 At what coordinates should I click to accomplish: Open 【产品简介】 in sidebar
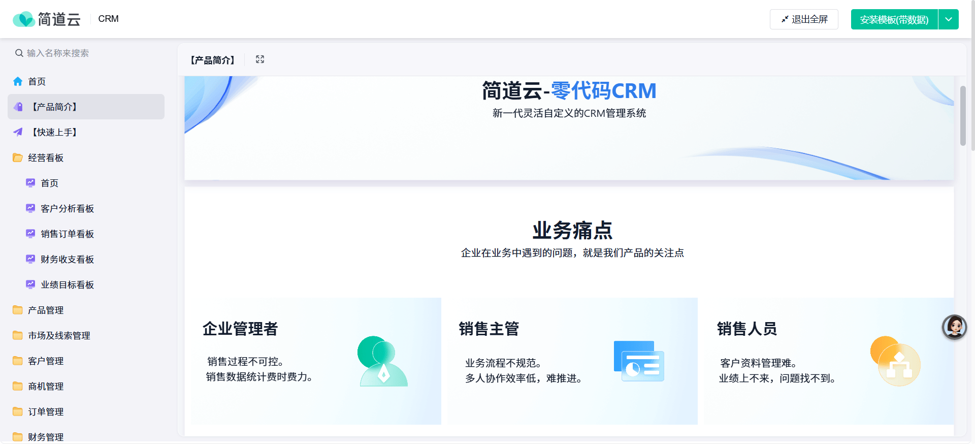tap(86, 107)
